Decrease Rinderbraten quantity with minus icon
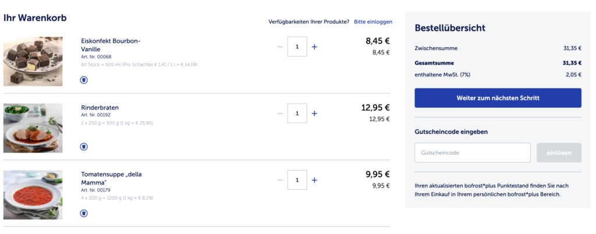The width and height of the screenshot is (596, 234). point(280,114)
